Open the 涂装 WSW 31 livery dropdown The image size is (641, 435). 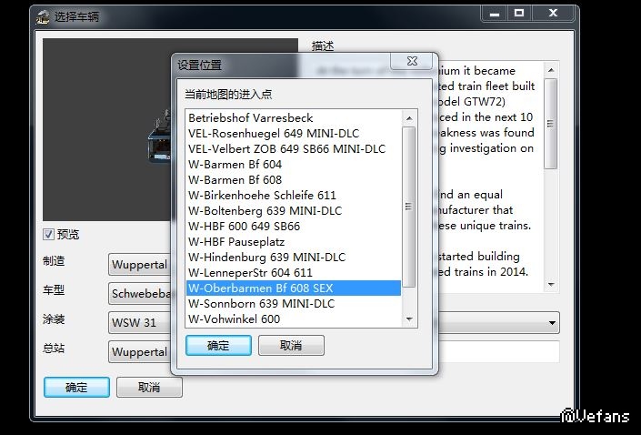140,322
